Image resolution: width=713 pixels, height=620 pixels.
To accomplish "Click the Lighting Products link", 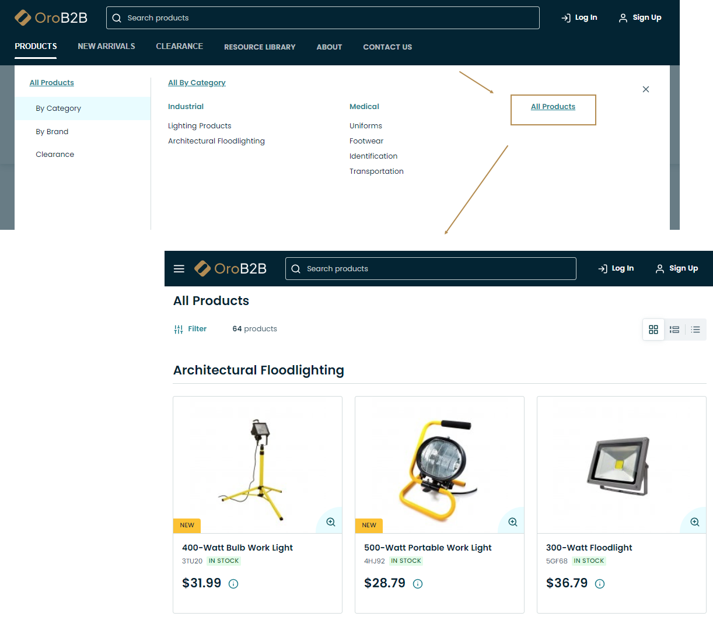I will click(x=200, y=126).
